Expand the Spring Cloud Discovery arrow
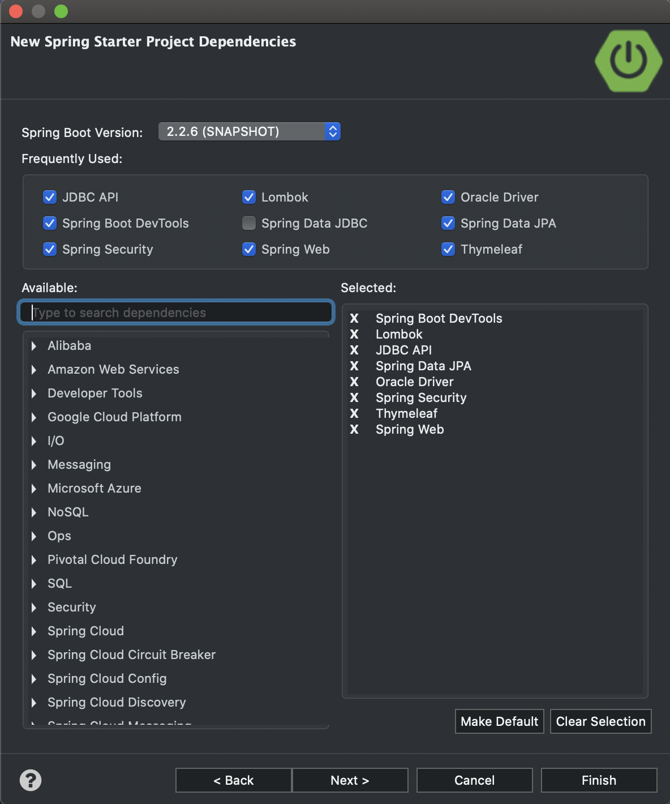Image resolution: width=670 pixels, height=804 pixels. (34, 703)
